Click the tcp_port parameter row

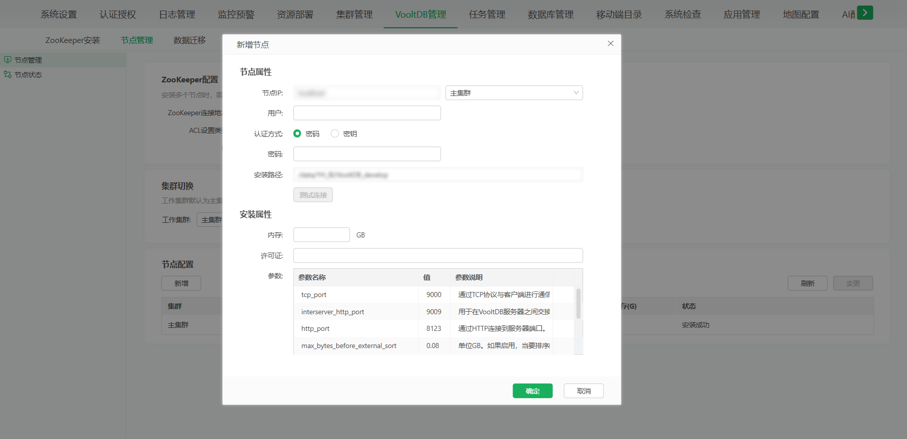point(434,295)
